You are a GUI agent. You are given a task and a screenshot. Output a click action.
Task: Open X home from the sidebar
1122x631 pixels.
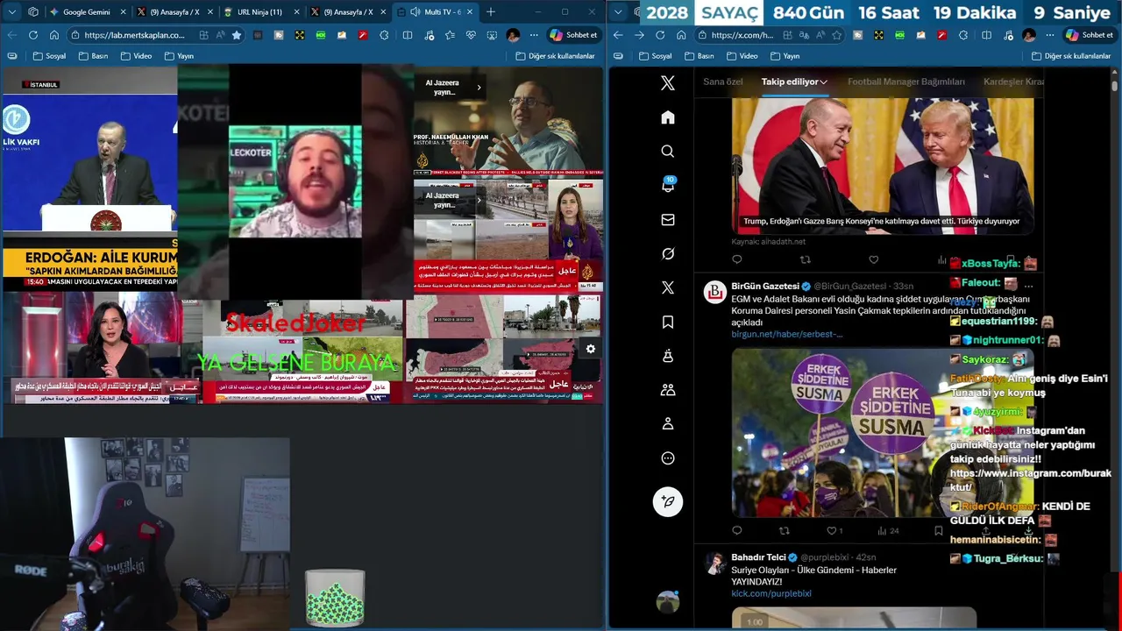click(x=668, y=117)
